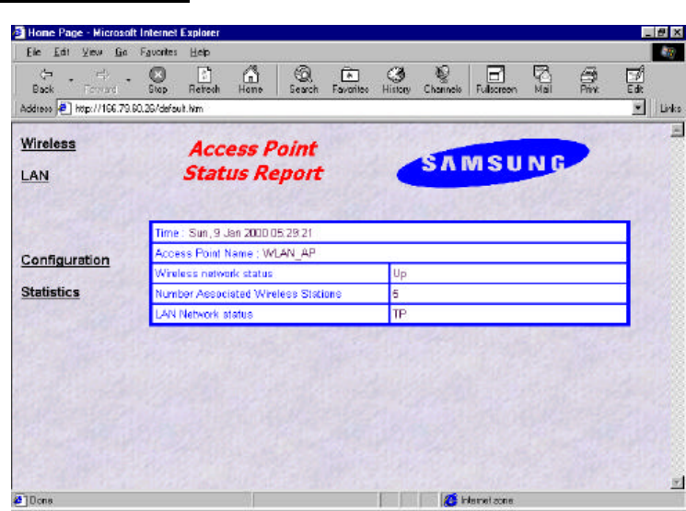This screenshot has width=686, height=511.
Task: Click the TP value in the LAN row
Action: tap(400, 314)
